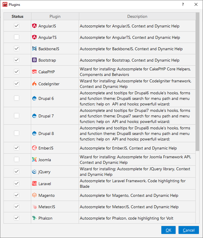203x238 pixels.
Task: Toggle the CodeIgniter plugin checkbox
Action: coord(17,84)
